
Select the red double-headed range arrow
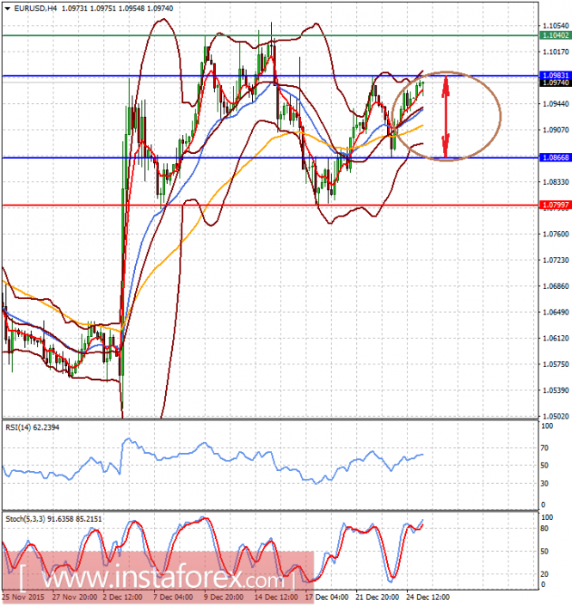pyautogui.click(x=446, y=116)
